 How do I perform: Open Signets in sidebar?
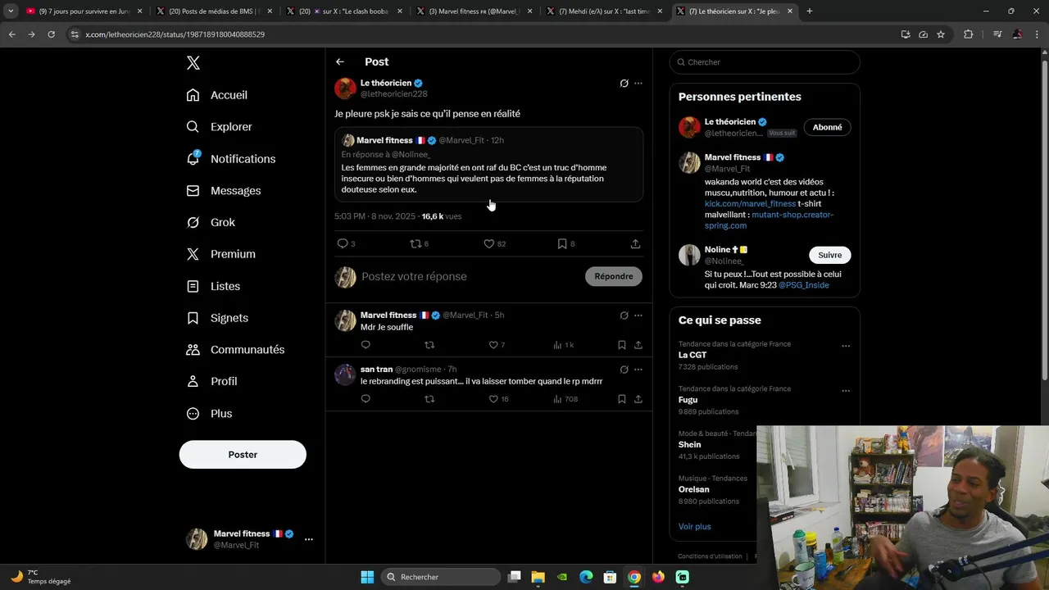point(217,318)
